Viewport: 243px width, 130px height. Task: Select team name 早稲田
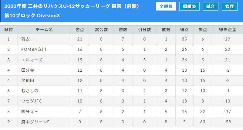(28, 80)
